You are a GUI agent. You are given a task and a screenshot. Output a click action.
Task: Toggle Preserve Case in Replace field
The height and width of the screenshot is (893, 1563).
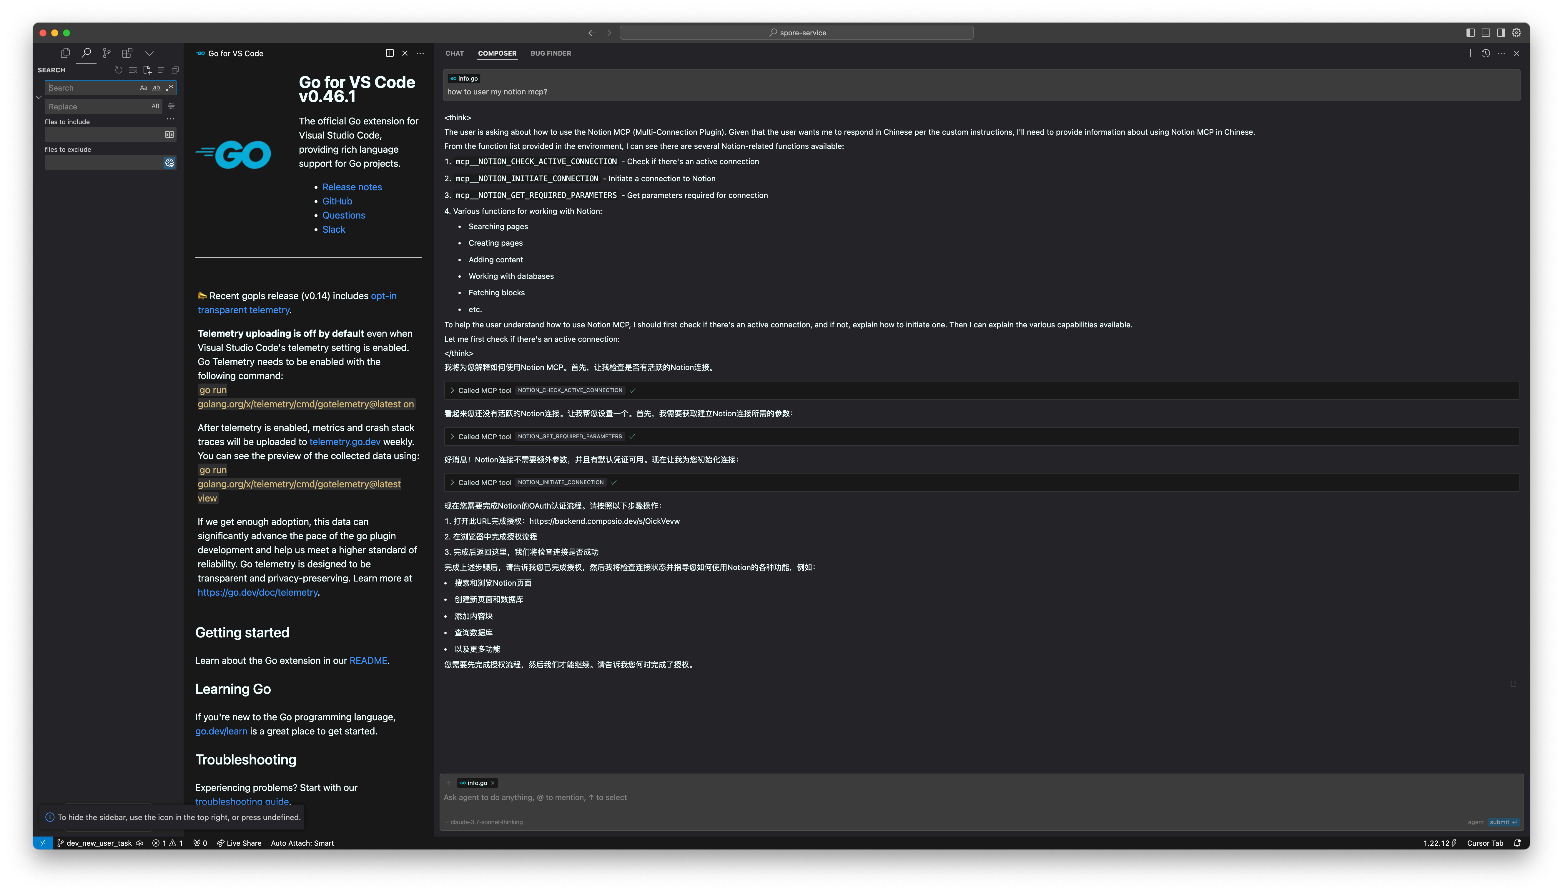[x=155, y=106]
